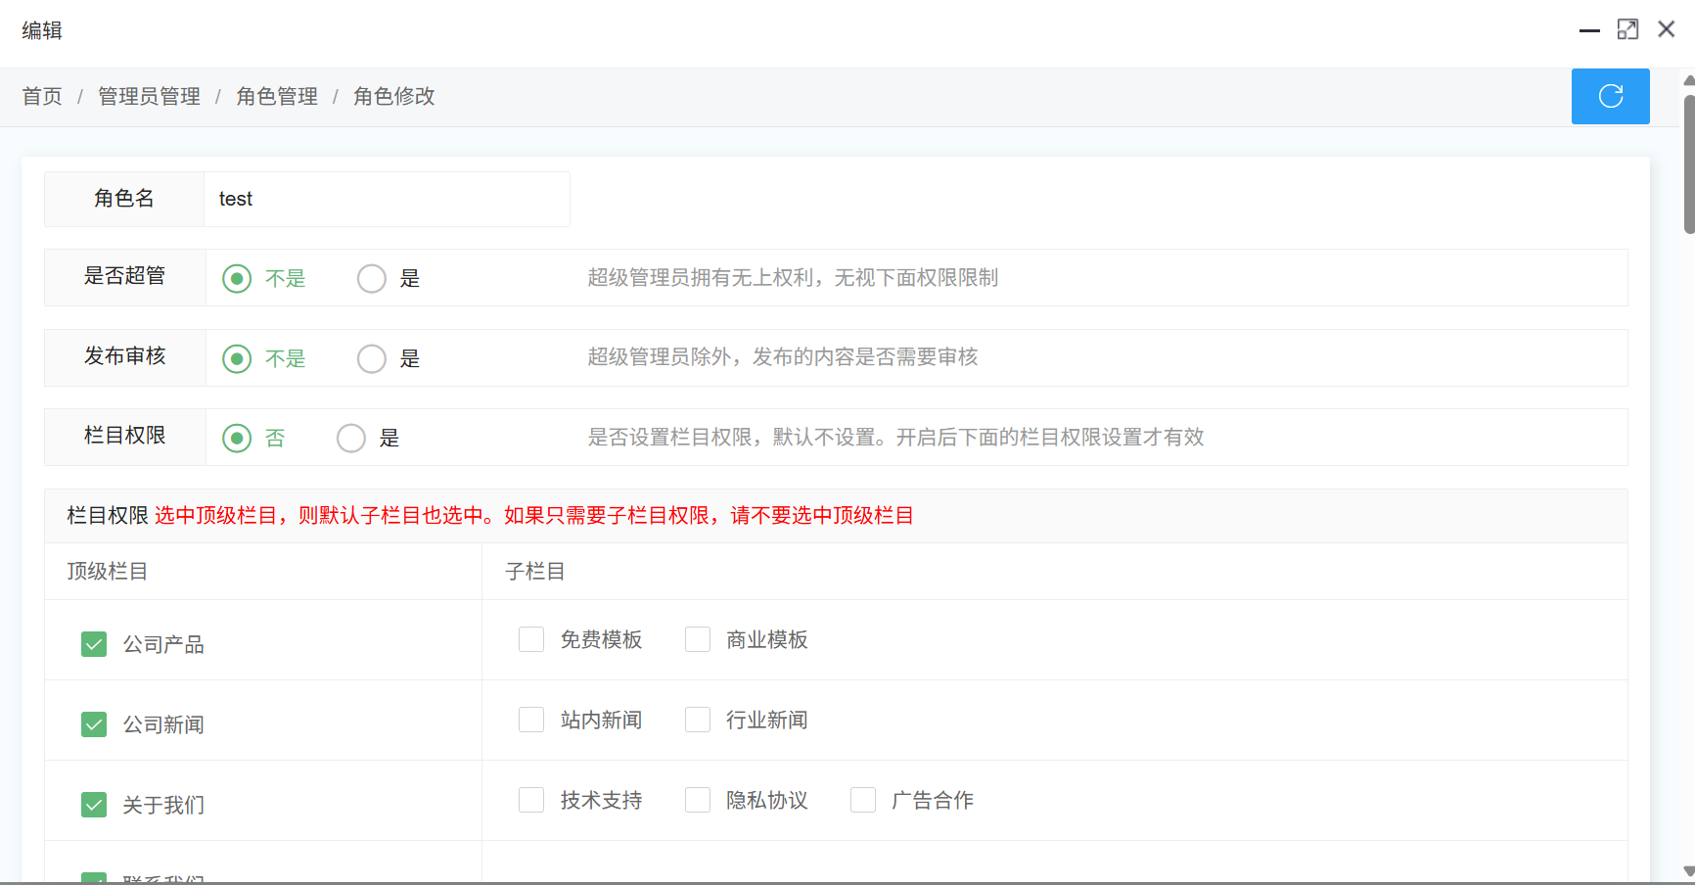
Task: Tick the 商业模板 checkbox
Action: (698, 640)
